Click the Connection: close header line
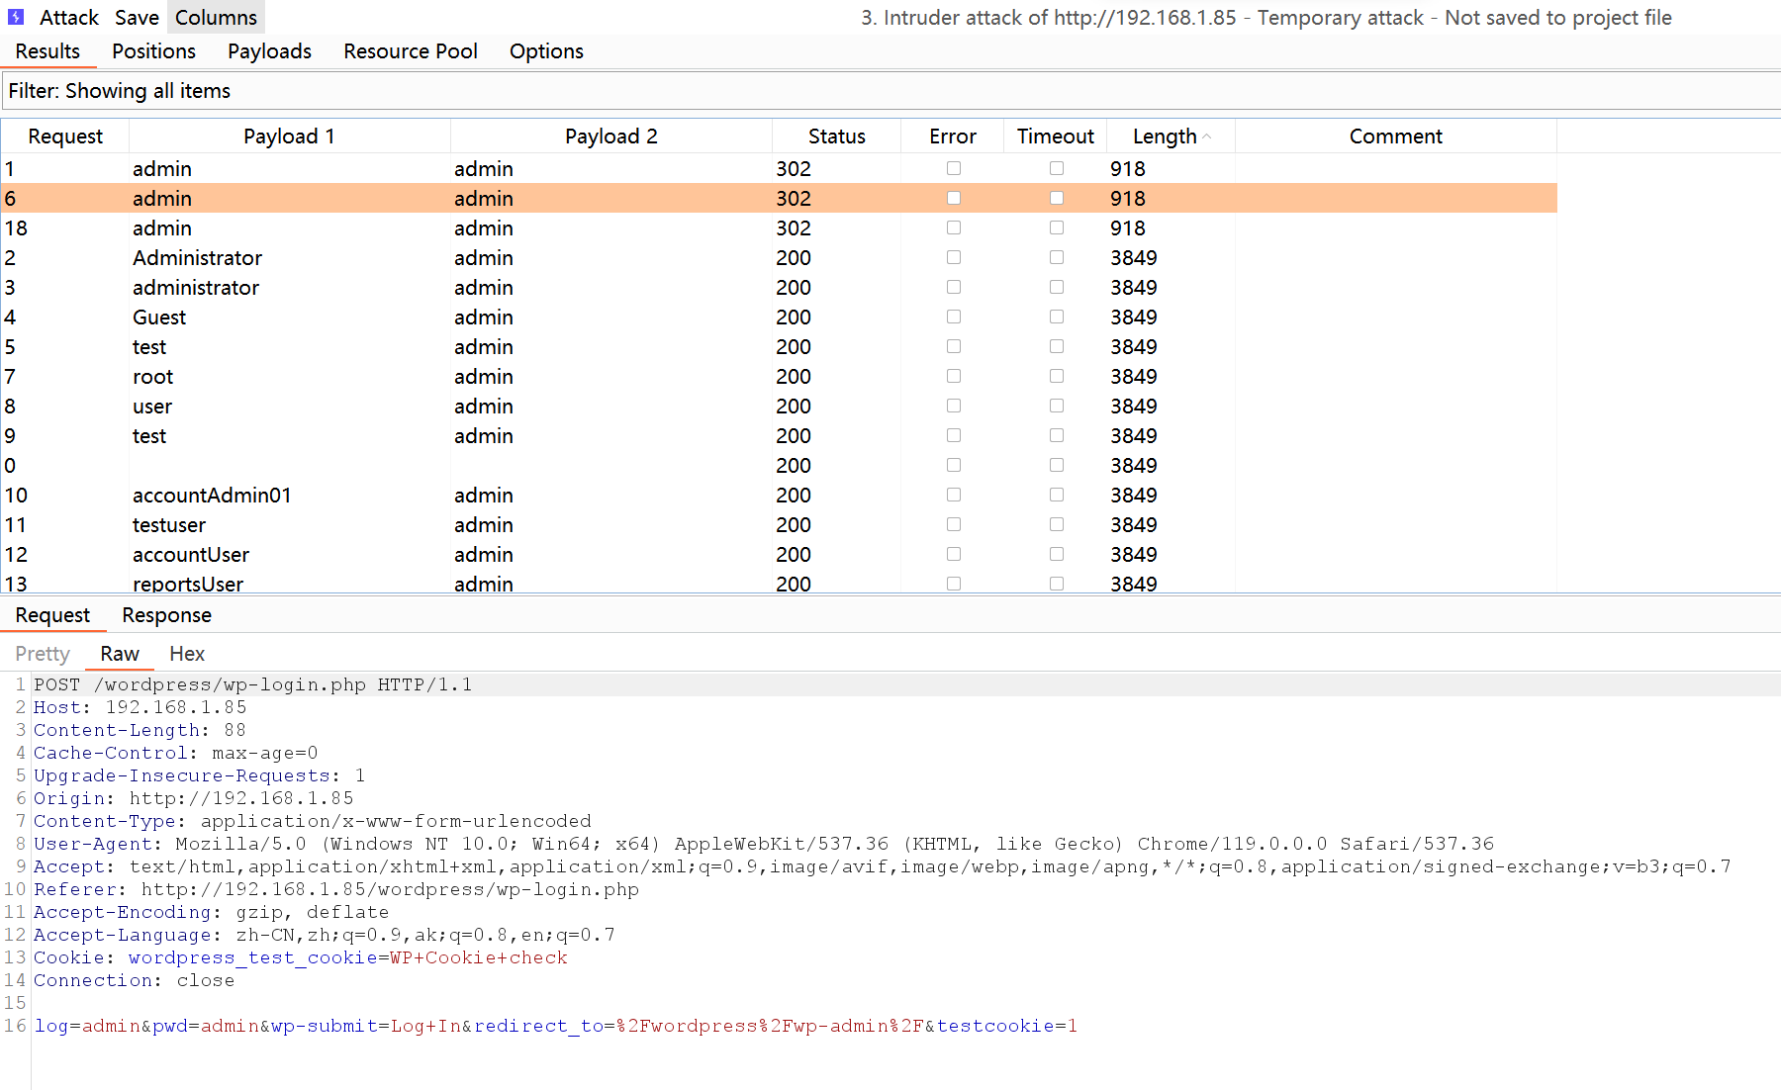 [135, 980]
